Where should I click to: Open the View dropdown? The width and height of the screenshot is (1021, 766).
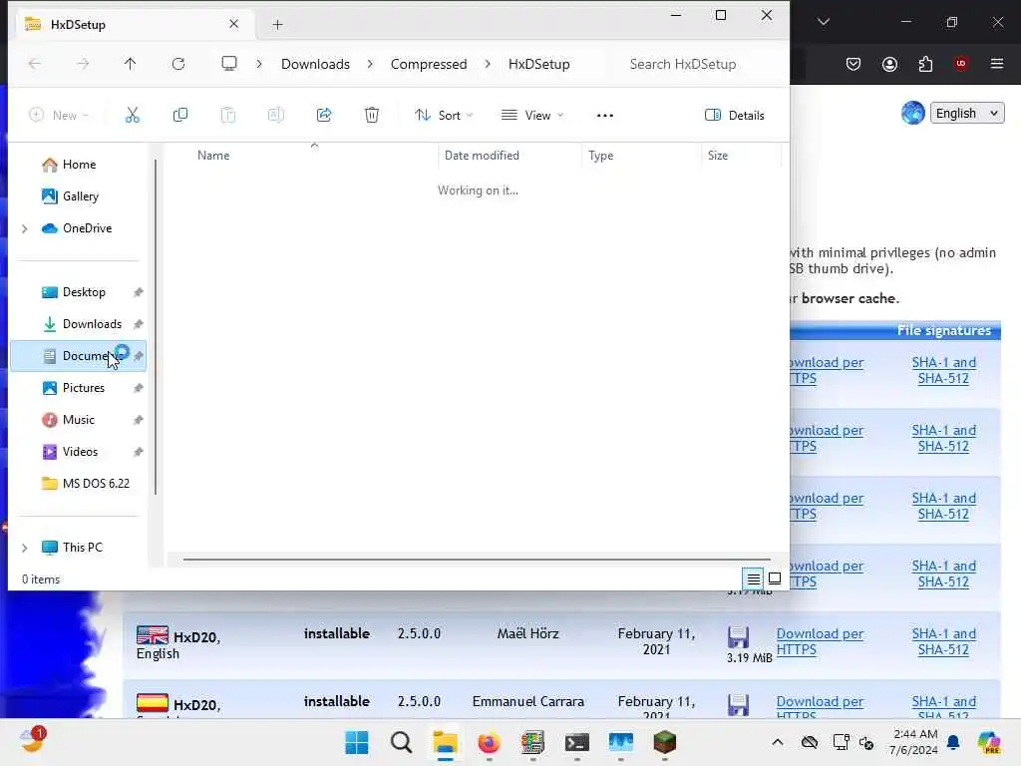coord(532,116)
